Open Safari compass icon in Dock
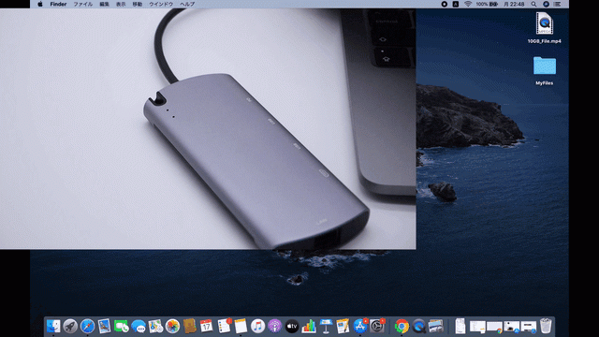599x337 pixels. click(87, 327)
